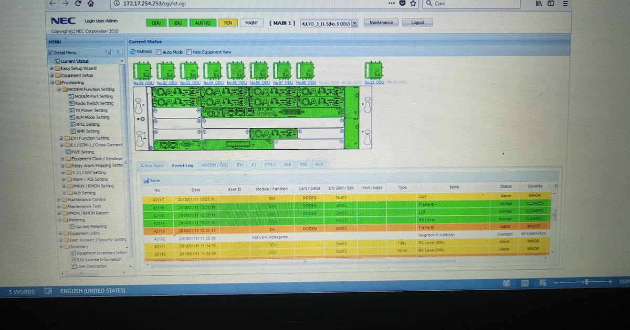
Task: Enable the Auto Mode checkbox
Action: pos(158,52)
